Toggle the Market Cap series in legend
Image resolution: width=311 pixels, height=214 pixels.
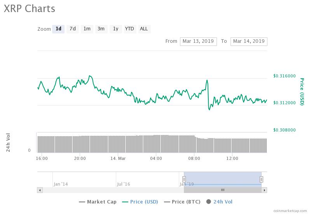coord(98,202)
